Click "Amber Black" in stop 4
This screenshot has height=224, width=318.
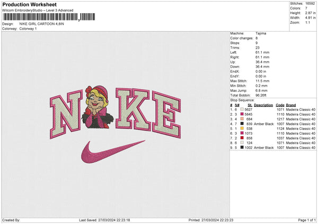point(263,124)
